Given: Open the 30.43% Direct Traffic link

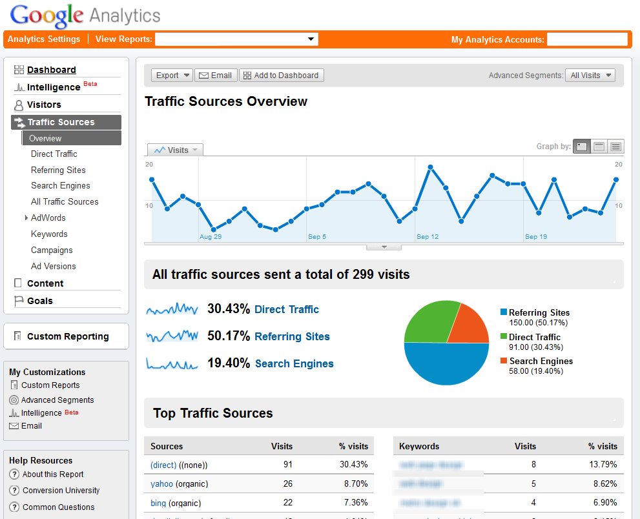Looking at the screenshot, I should 287,309.
